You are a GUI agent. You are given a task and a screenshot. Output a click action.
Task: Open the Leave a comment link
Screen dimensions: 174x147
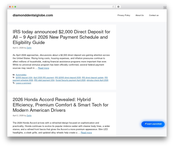point(23,83)
